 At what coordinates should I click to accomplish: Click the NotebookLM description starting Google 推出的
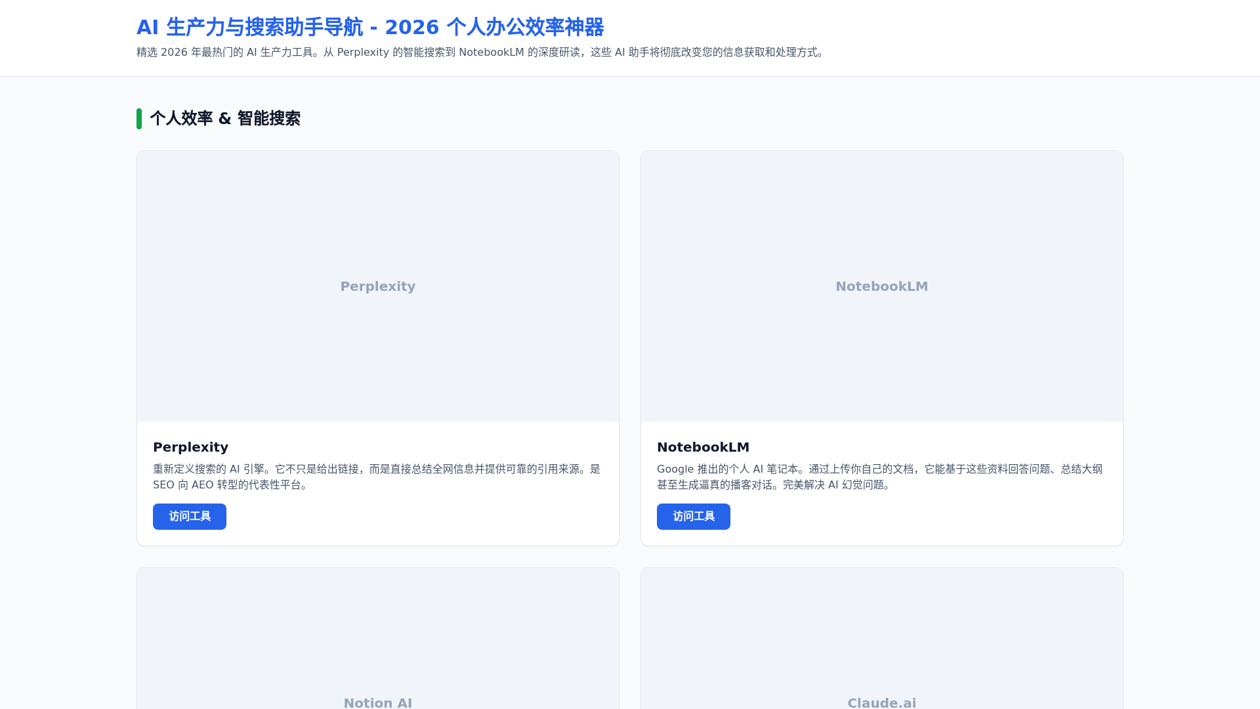[880, 477]
